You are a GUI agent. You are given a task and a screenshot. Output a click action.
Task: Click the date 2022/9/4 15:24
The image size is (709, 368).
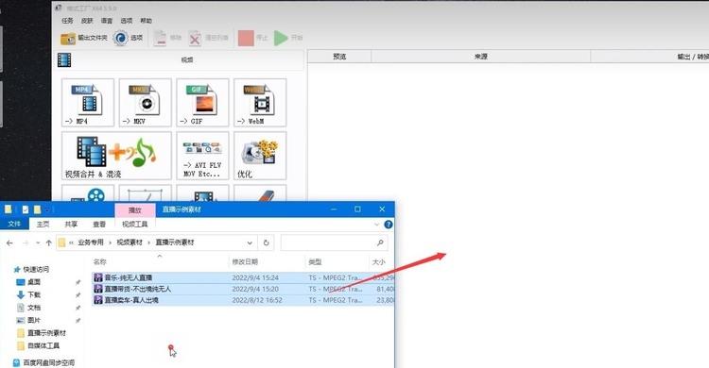(x=255, y=277)
